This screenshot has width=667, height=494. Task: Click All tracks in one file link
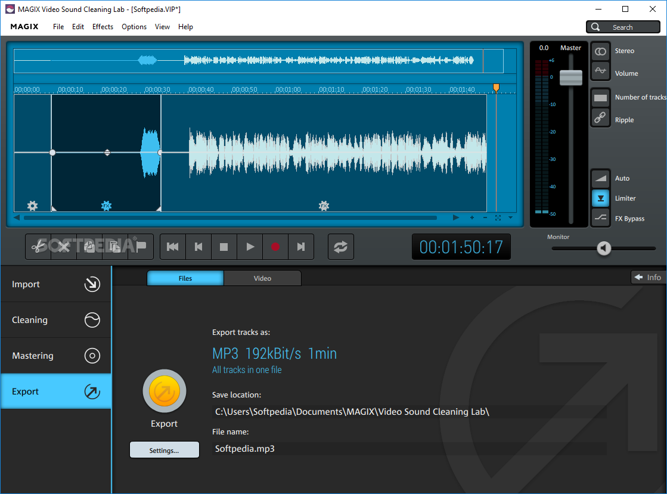click(x=247, y=370)
